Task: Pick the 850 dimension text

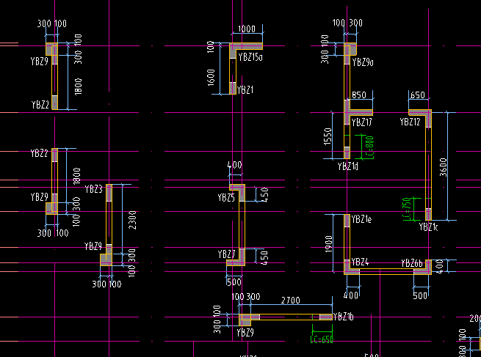Action: point(359,95)
